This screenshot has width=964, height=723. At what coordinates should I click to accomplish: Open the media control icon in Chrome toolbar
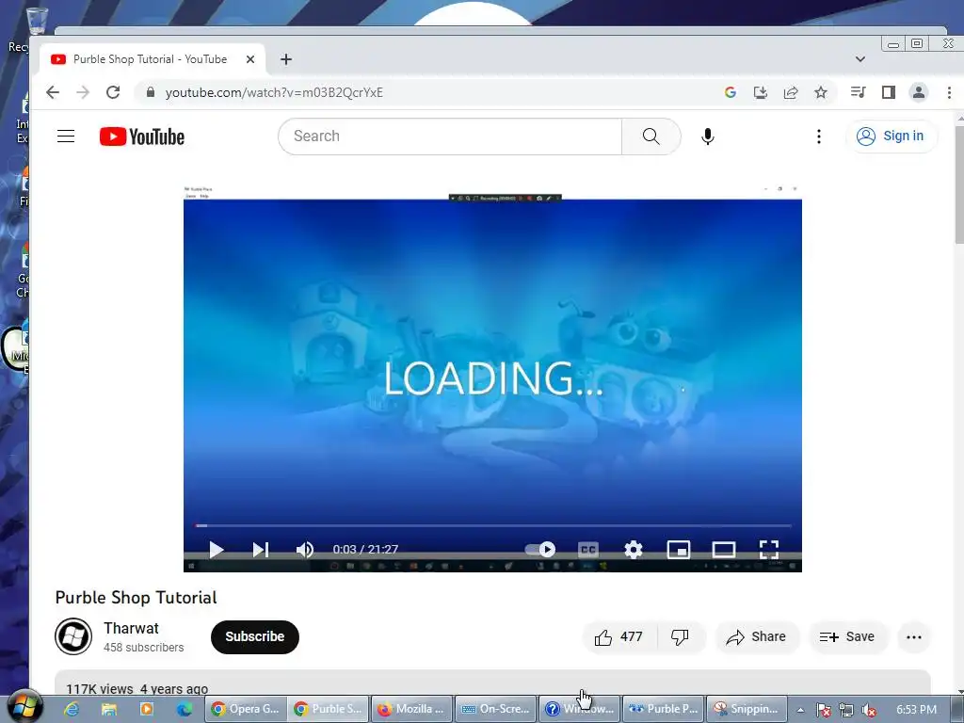click(859, 92)
